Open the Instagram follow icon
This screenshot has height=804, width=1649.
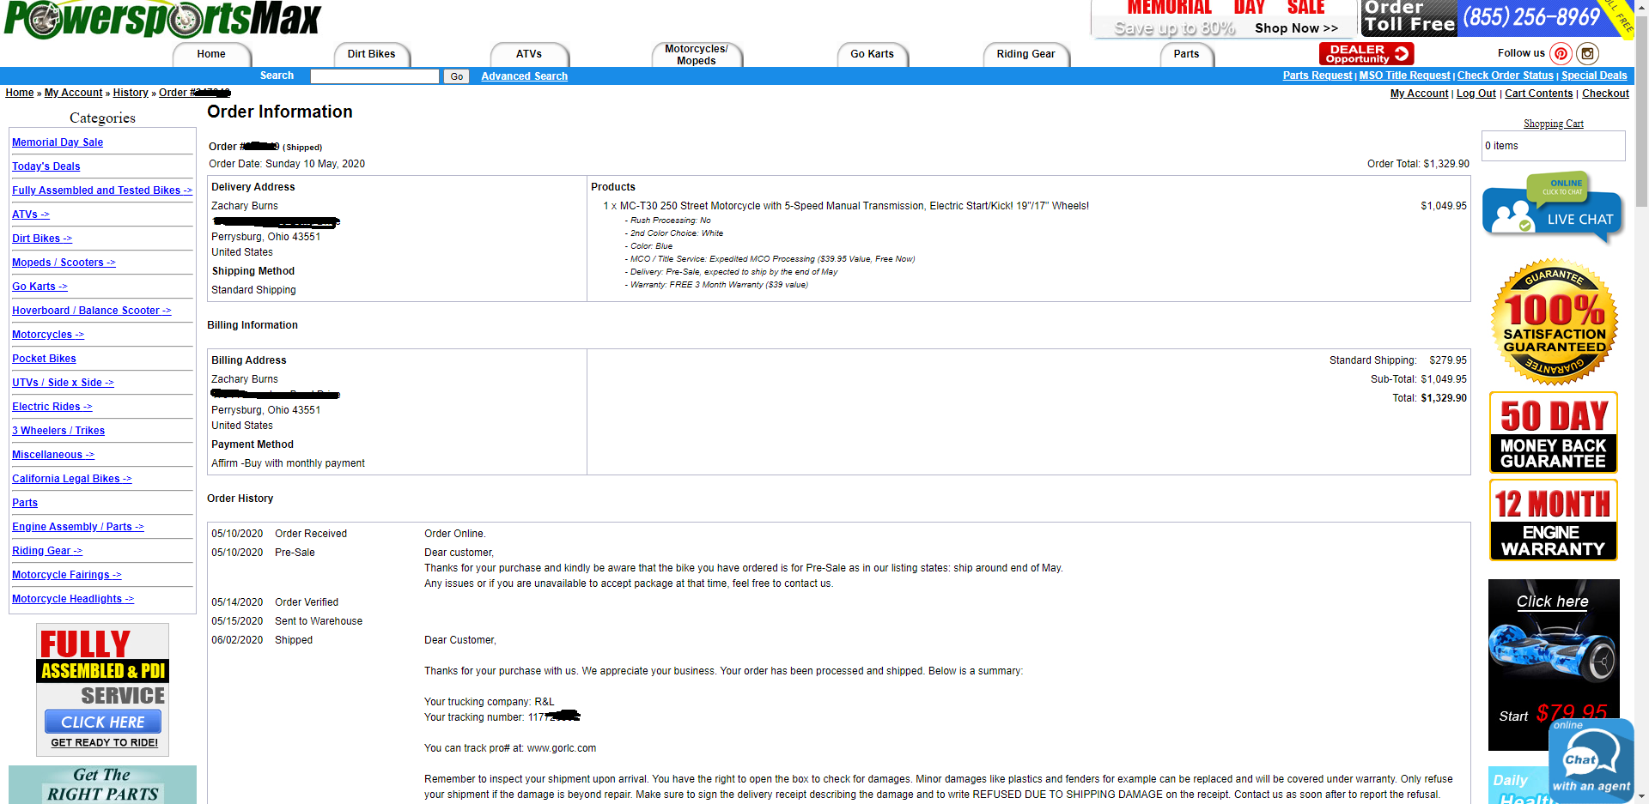(x=1588, y=53)
